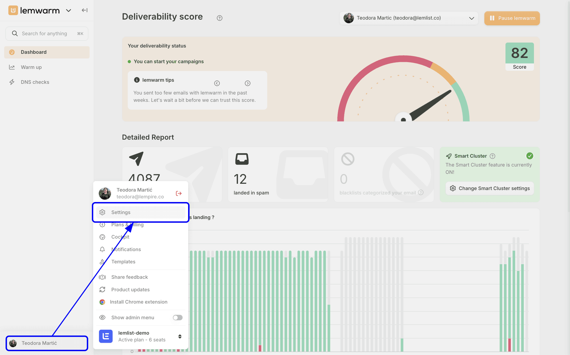The width and height of the screenshot is (570, 355).
Task: Open the Dashboard sidebar item
Action: coord(47,52)
